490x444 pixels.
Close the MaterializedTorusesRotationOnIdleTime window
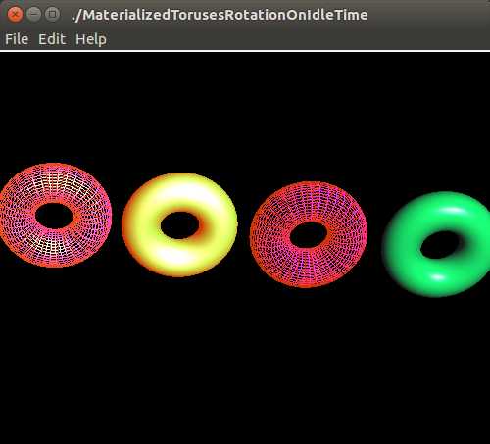[15, 15]
